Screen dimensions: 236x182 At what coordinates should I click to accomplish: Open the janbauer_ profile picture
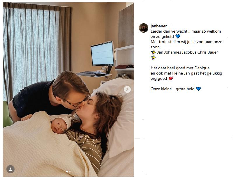[144, 28]
